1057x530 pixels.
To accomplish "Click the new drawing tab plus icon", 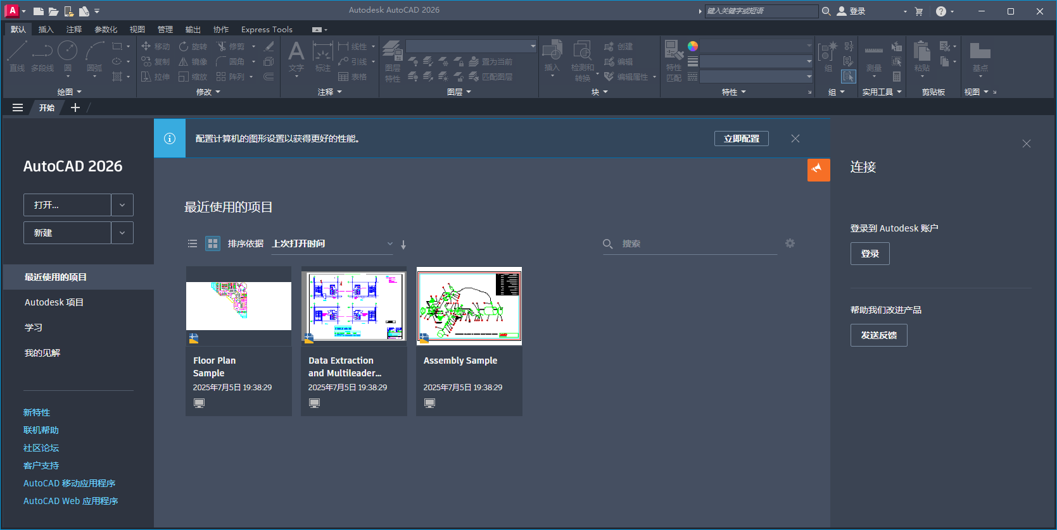I will pyautogui.click(x=75, y=108).
